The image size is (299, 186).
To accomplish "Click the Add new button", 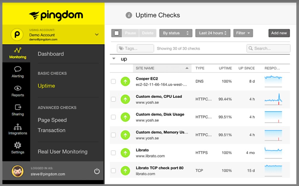I will [x=279, y=33].
